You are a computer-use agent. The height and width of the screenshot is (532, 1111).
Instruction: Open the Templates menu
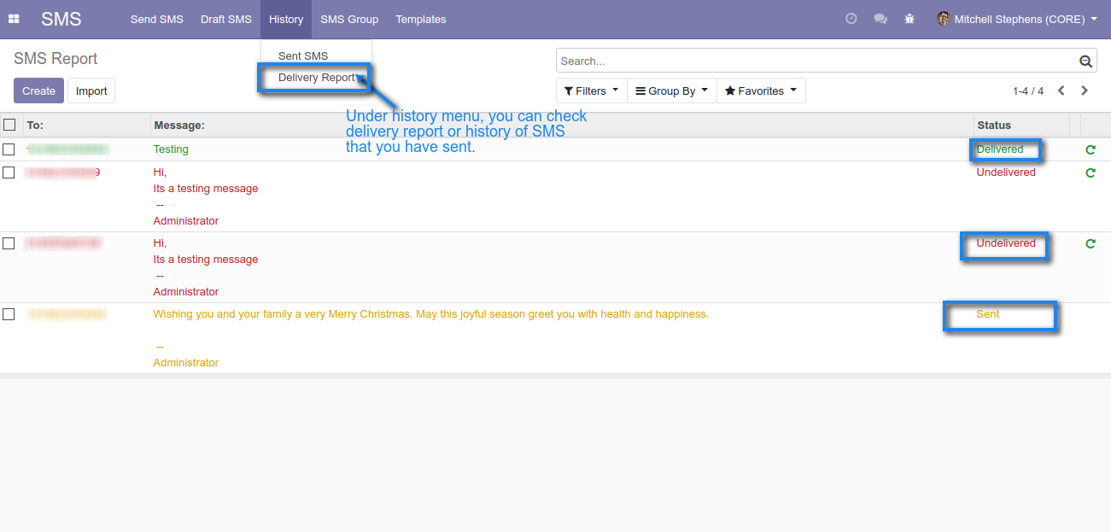(x=420, y=19)
